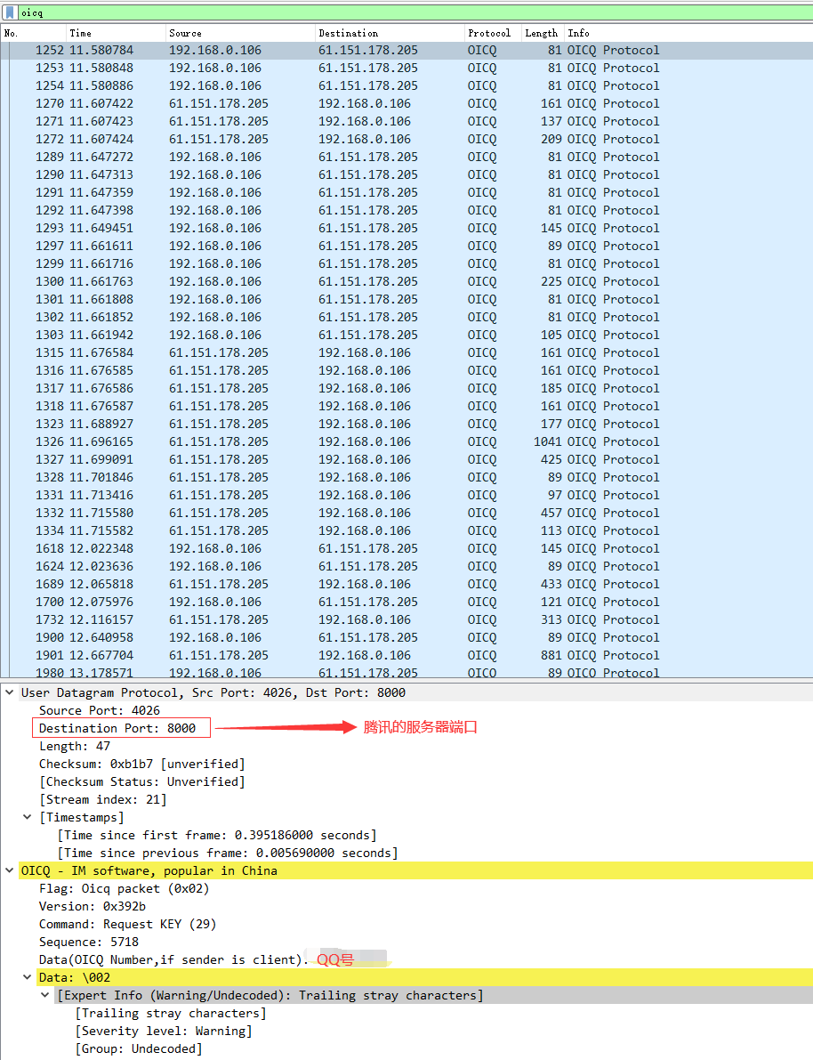This screenshot has width=813, height=1060.
Task: Select the 'Time since previous frame' line
Action: pyautogui.click(x=228, y=853)
